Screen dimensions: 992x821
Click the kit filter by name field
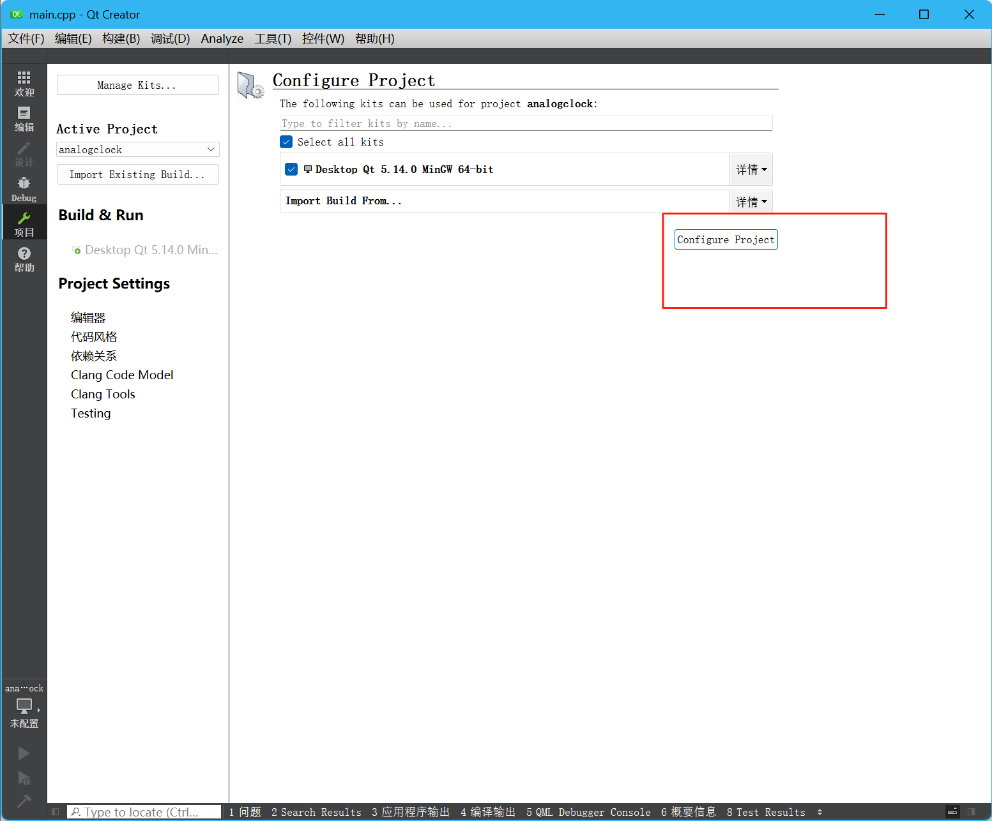[x=526, y=123]
